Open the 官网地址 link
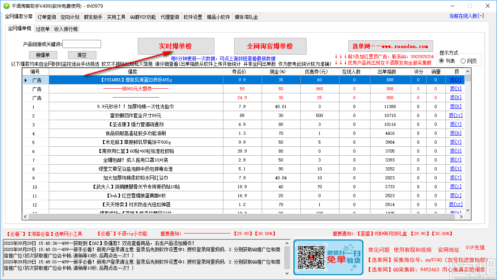Viewport: 497px width, 280px height. pyautogui.click(x=449, y=250)
